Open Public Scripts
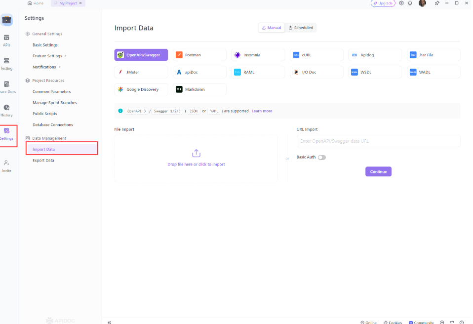 (x=44, y=114)
